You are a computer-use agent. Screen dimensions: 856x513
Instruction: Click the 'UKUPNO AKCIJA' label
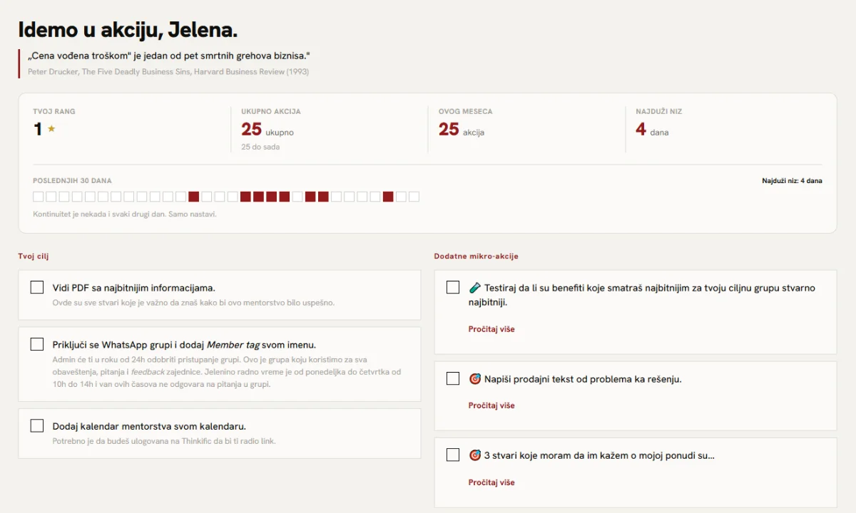(x=271, y=112)
